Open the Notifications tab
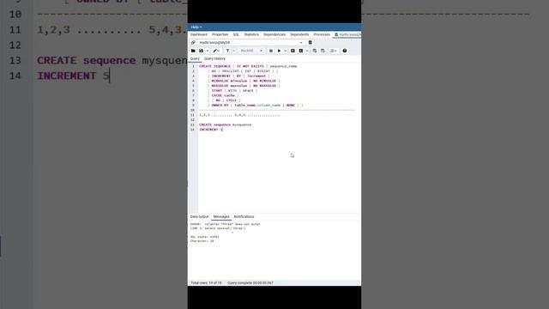The width and height of the screenshot is (549, 309). pyautogui.click(x=244, y=217)
